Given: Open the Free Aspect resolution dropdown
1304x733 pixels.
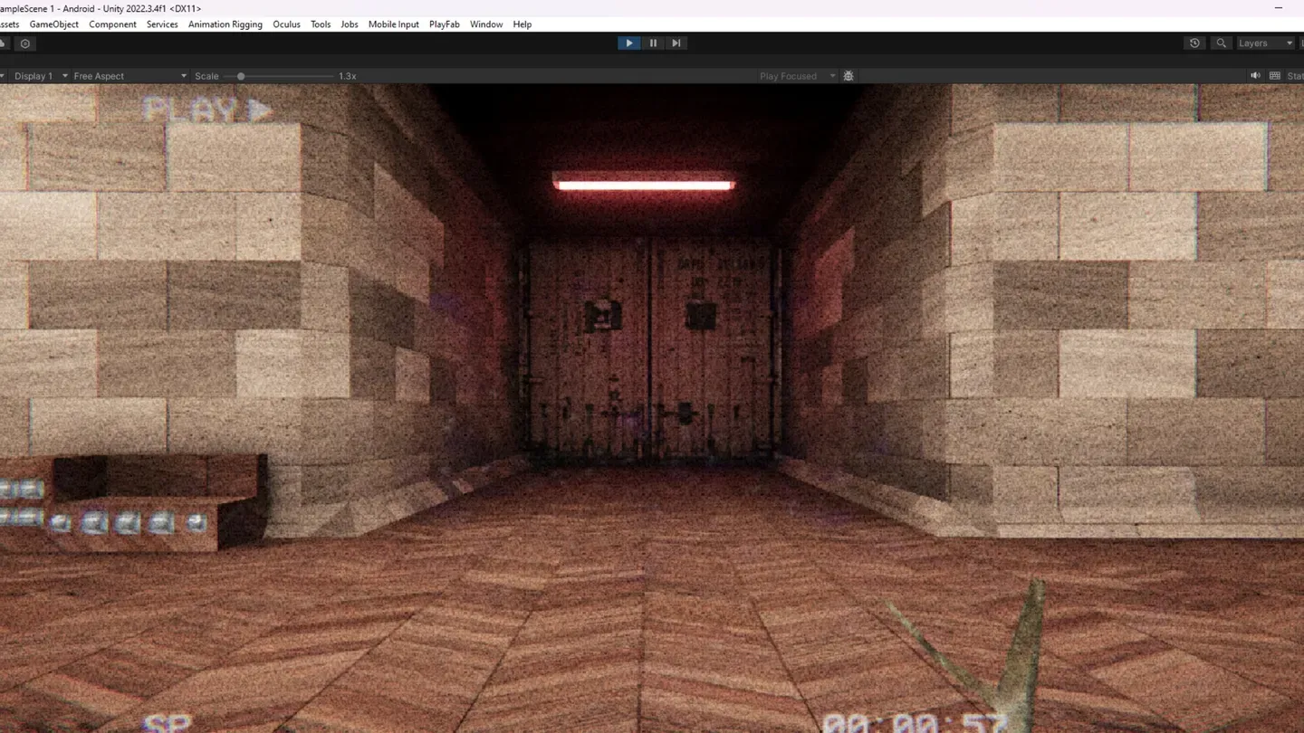Looking at the screenshot, I should (129, 76).
